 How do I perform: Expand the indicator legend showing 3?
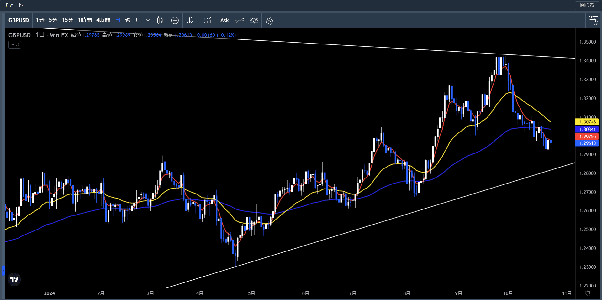point(15,44)
